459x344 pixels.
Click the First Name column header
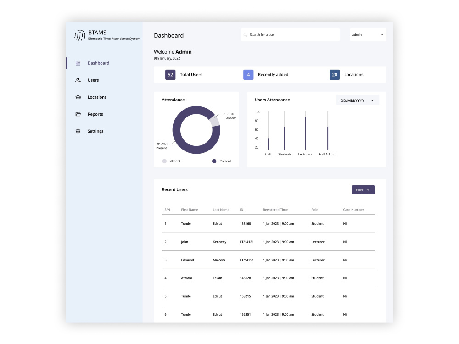(190, 210)
